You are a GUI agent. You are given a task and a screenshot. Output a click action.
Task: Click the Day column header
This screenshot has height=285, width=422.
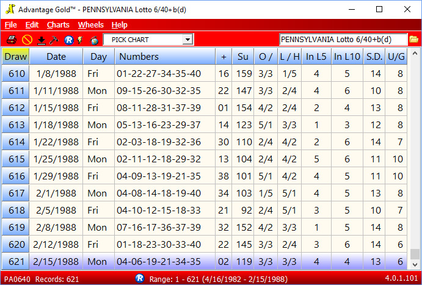click(x=99, y=57)
